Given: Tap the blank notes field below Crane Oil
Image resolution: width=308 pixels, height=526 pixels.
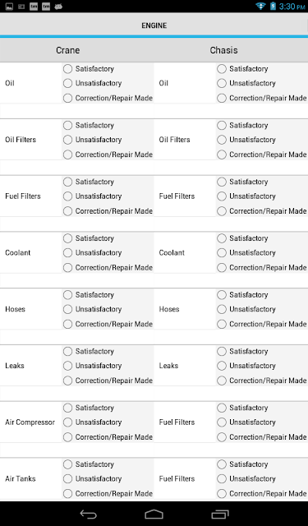Looking at the screenshot, I should (76, 111).
